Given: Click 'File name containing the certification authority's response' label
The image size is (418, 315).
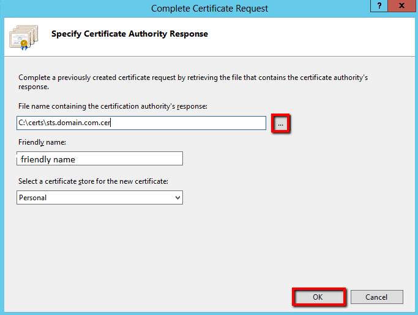Looking at the screenshot, I should pos(113,106).
